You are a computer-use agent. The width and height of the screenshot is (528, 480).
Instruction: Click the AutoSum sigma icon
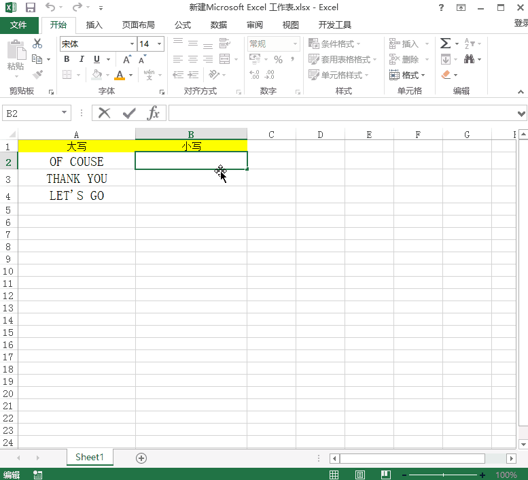(446, 44)
